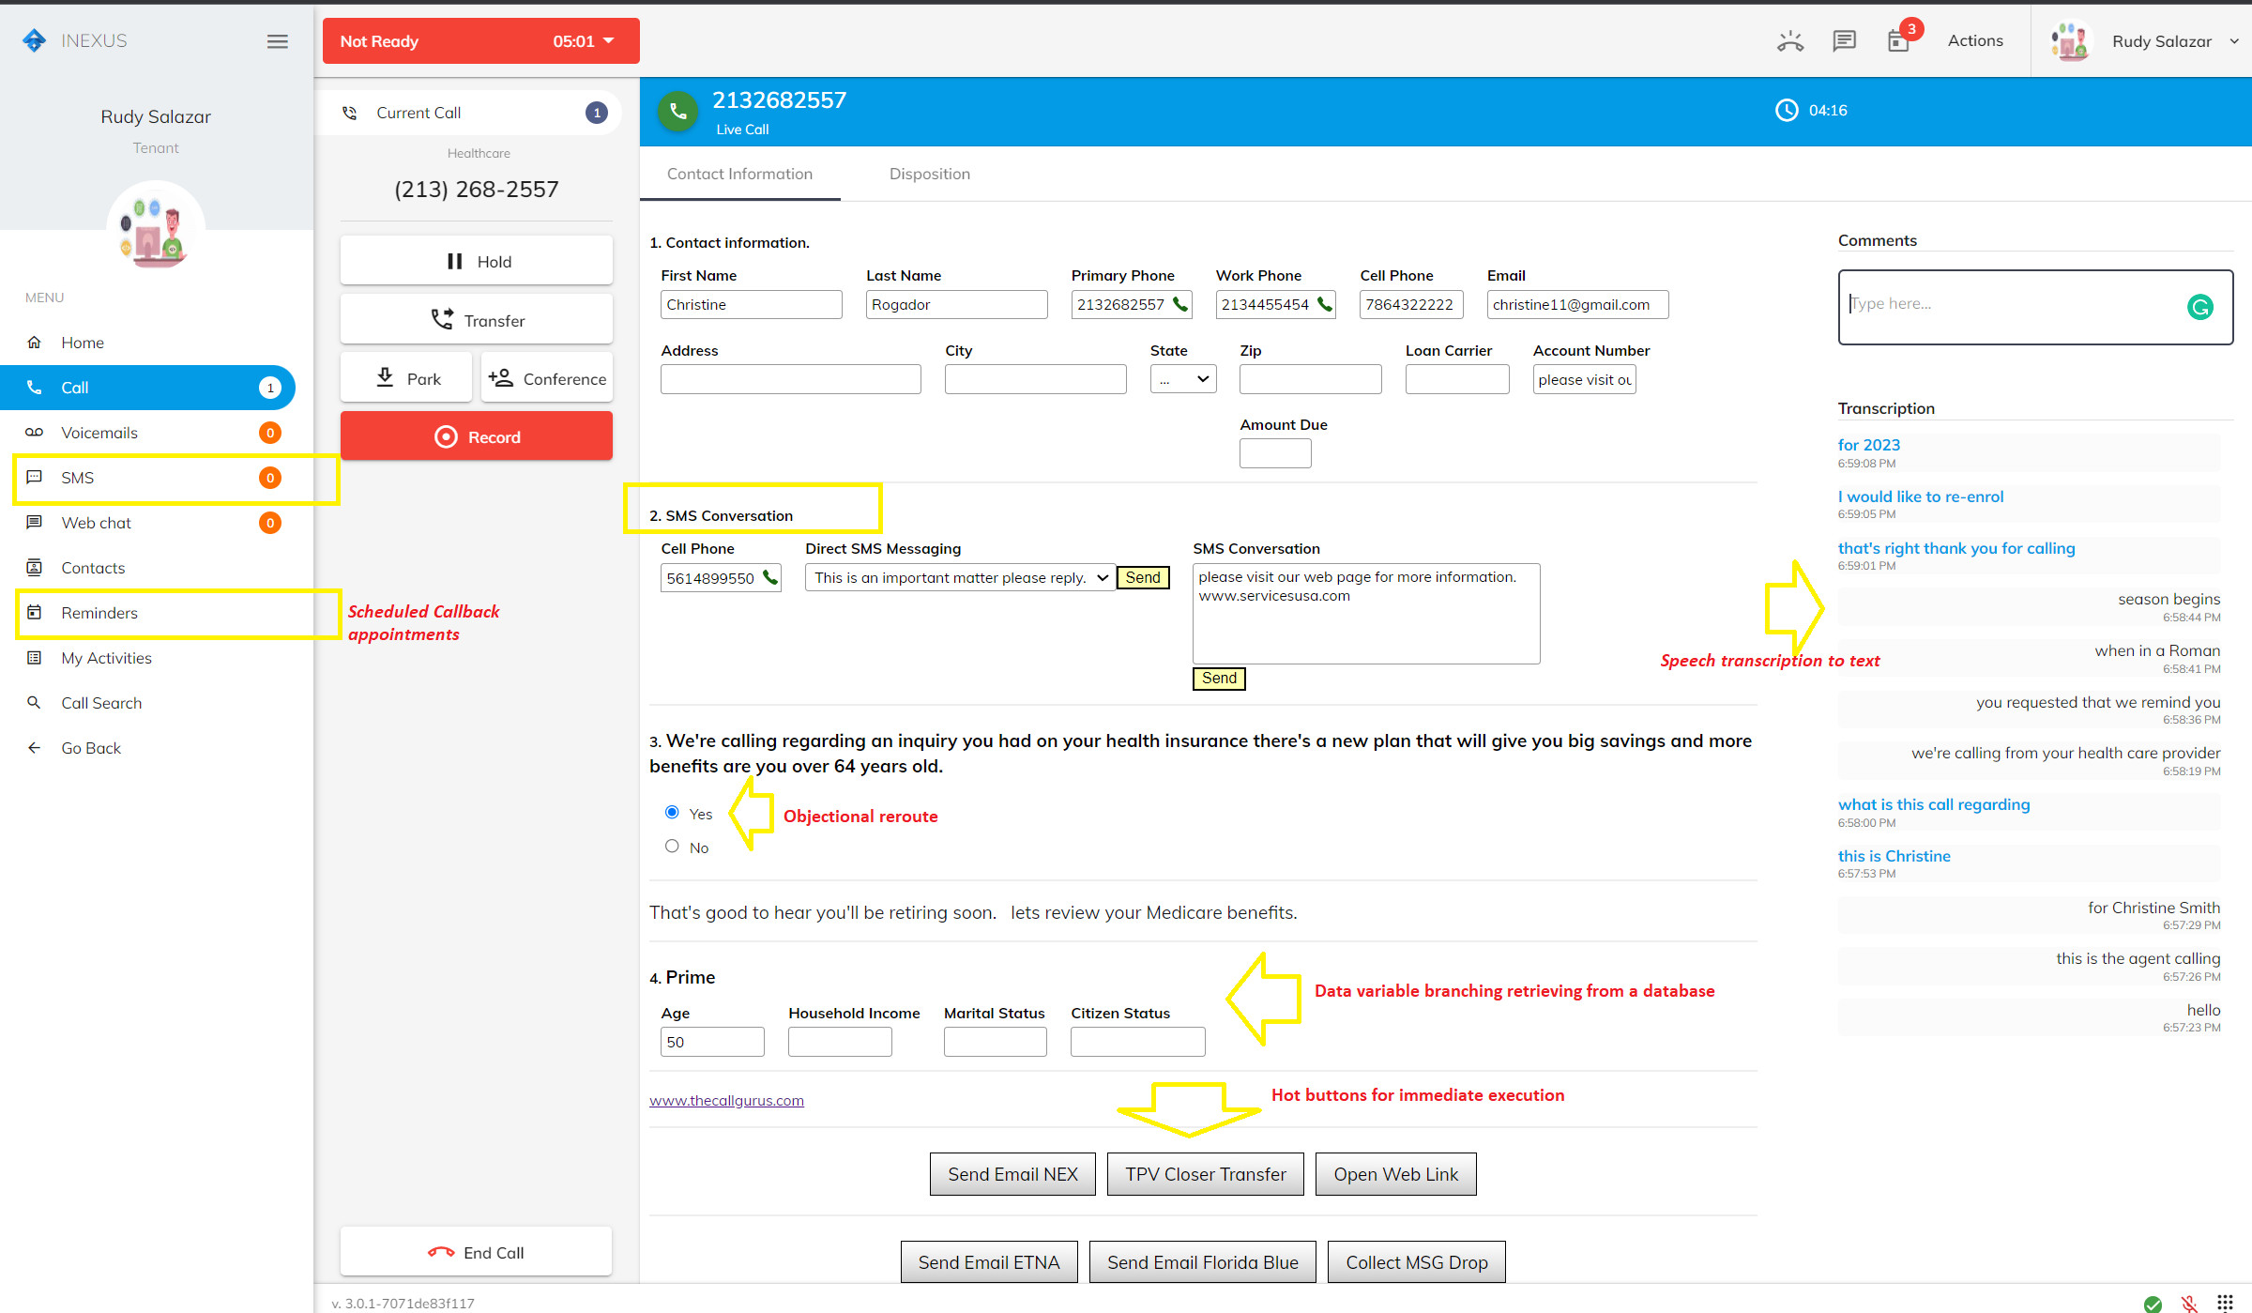Dial via phone icon next to Work Phone

click(x=1325, y=304)
